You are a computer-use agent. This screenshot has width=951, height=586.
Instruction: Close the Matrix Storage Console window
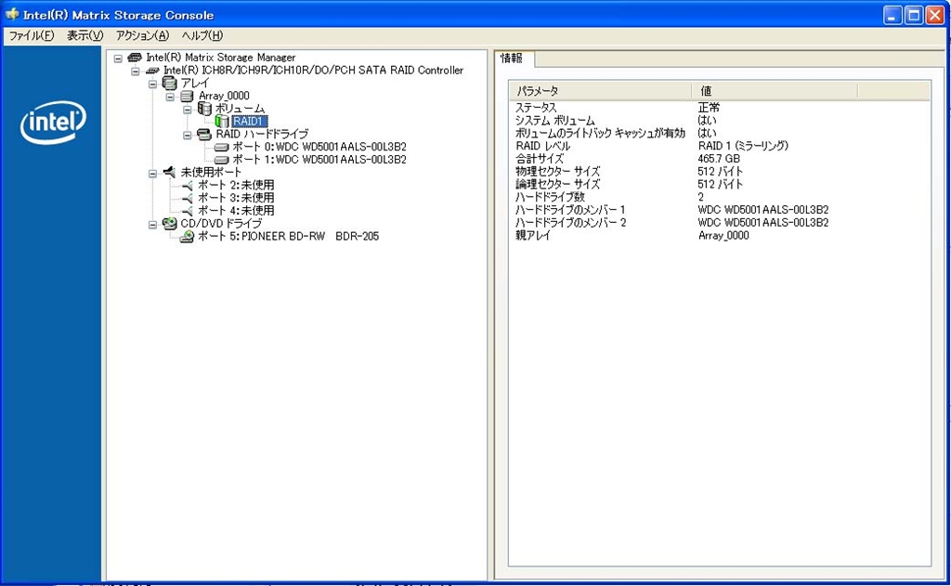click(x=934, y=15)
